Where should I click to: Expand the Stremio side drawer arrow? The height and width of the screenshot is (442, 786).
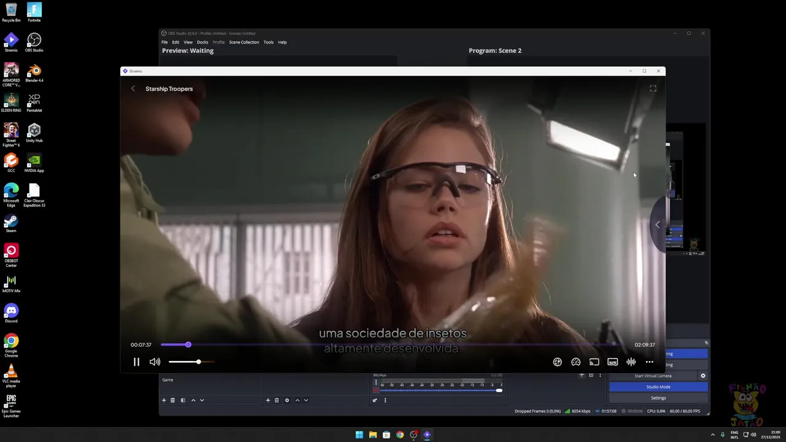658,225
